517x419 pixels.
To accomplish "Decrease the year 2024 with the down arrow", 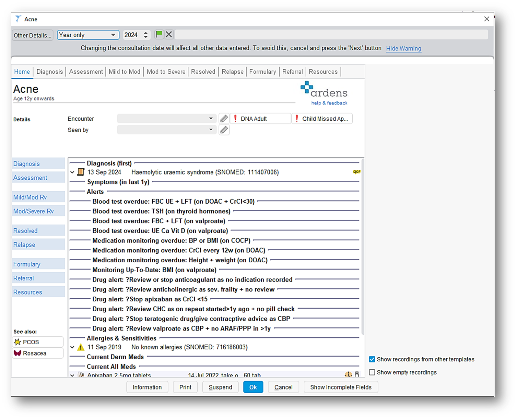I will [x=146, y=37].
